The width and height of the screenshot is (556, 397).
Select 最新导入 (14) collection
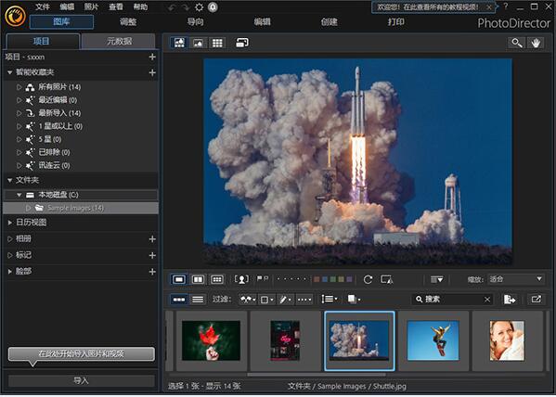tap(59, 113)
